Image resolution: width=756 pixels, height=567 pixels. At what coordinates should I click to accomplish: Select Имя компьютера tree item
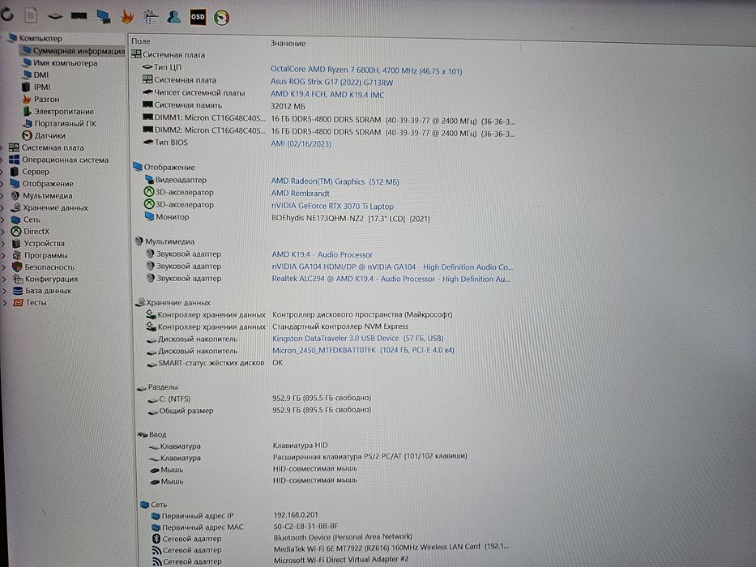(65, 62)
